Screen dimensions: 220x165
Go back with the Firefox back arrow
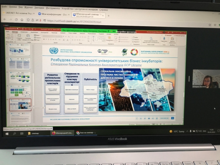pyautogui.click(x=5, y=19)
